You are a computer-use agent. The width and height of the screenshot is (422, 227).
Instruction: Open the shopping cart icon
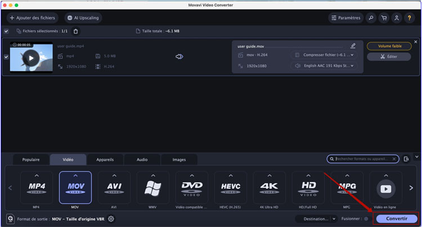(x=384, y=18)
